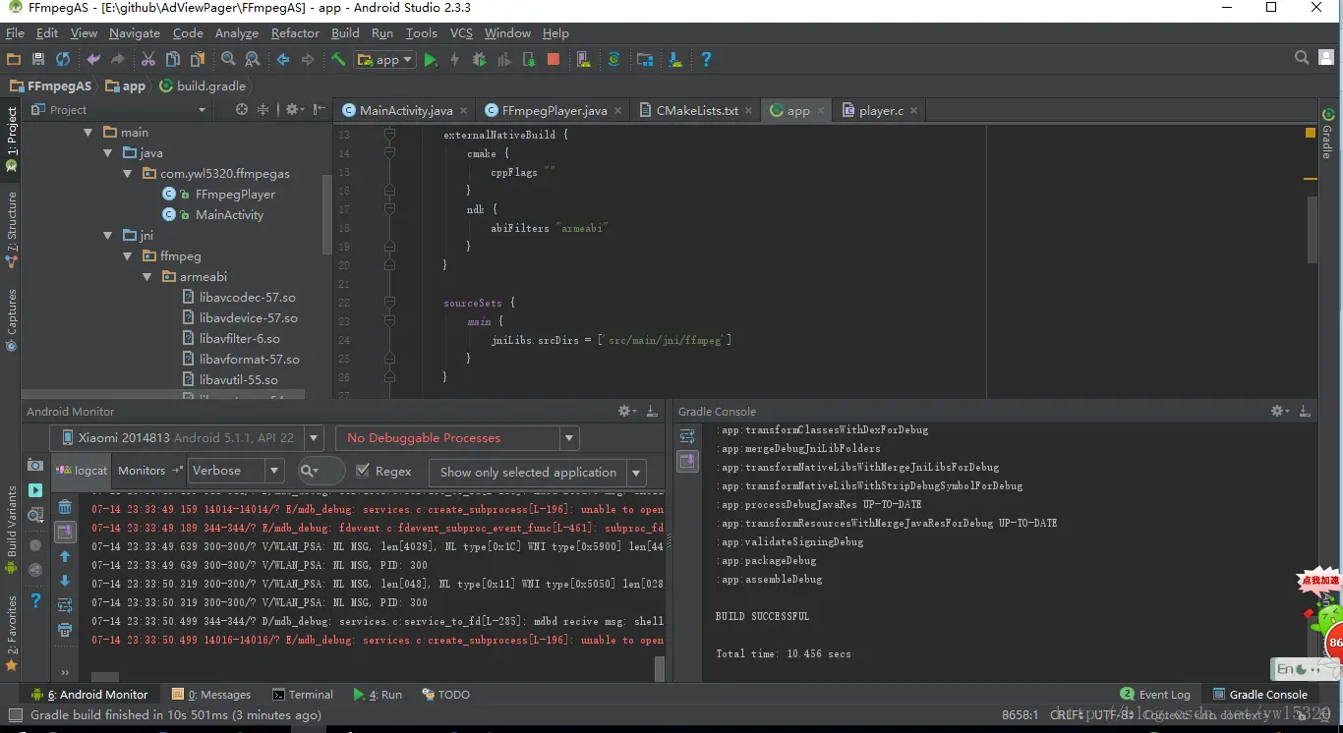Open the Project view selector dropdown
1343x733 pixels.
tap(118, 110)
